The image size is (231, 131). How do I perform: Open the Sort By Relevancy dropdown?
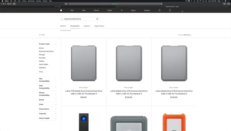point(185,35)
